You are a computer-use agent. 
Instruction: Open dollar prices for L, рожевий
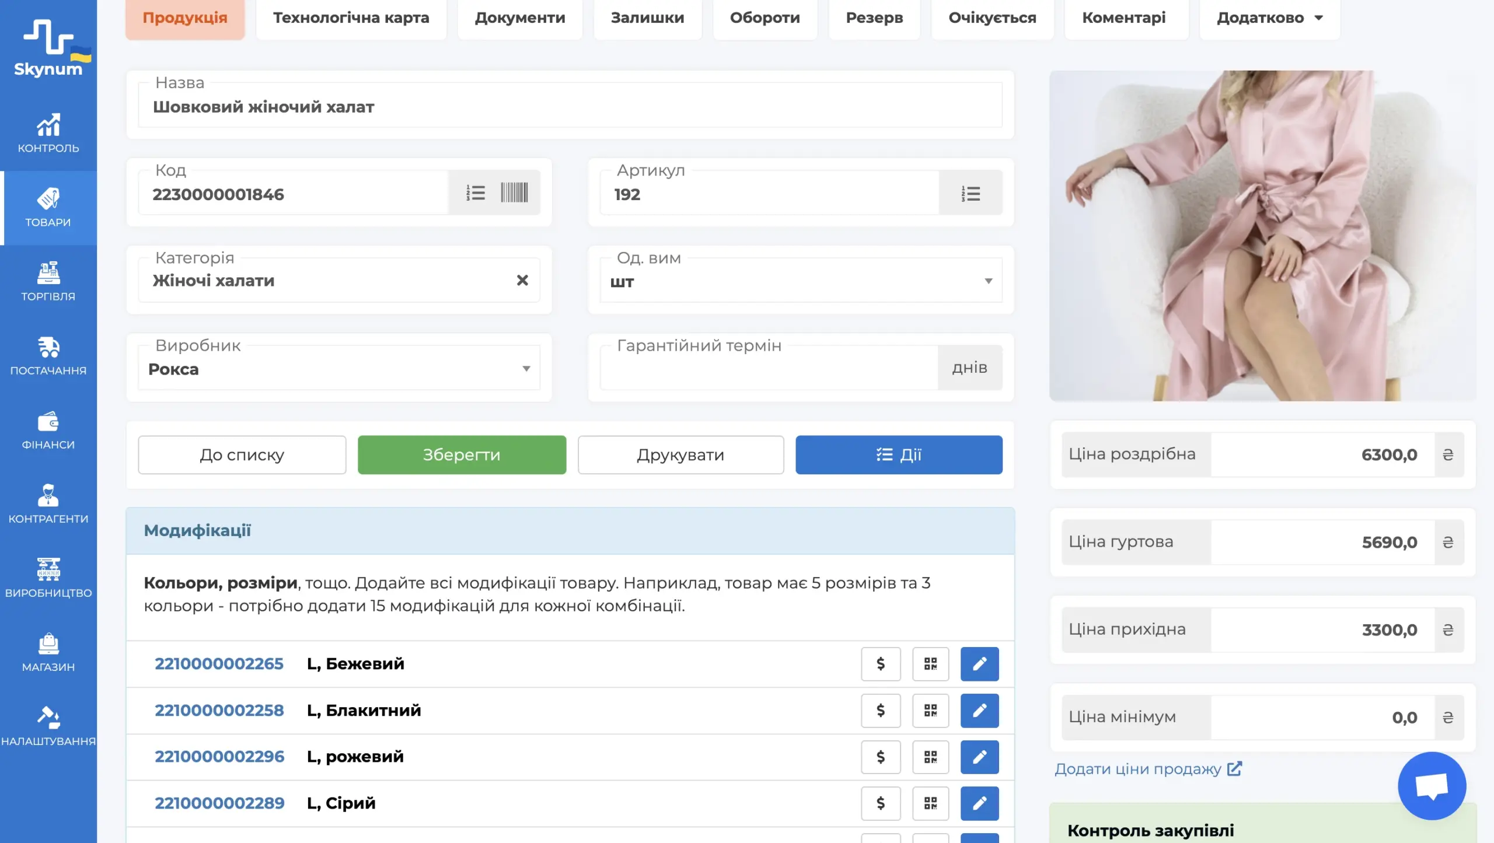(881, 757)
